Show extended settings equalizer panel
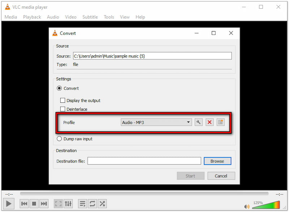This screenshot has height=212, width=289. [x=68, y=204]
